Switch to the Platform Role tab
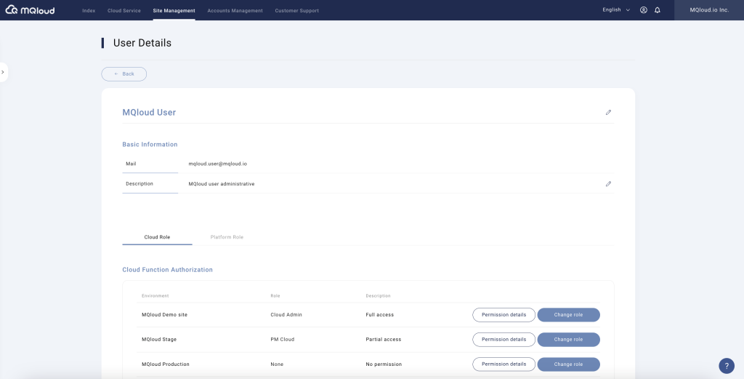 point(227,237)
